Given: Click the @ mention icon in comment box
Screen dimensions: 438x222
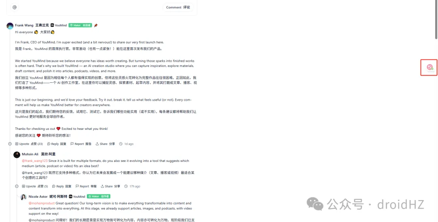Looking at the screenshot, I should click(x=15, y=7).
